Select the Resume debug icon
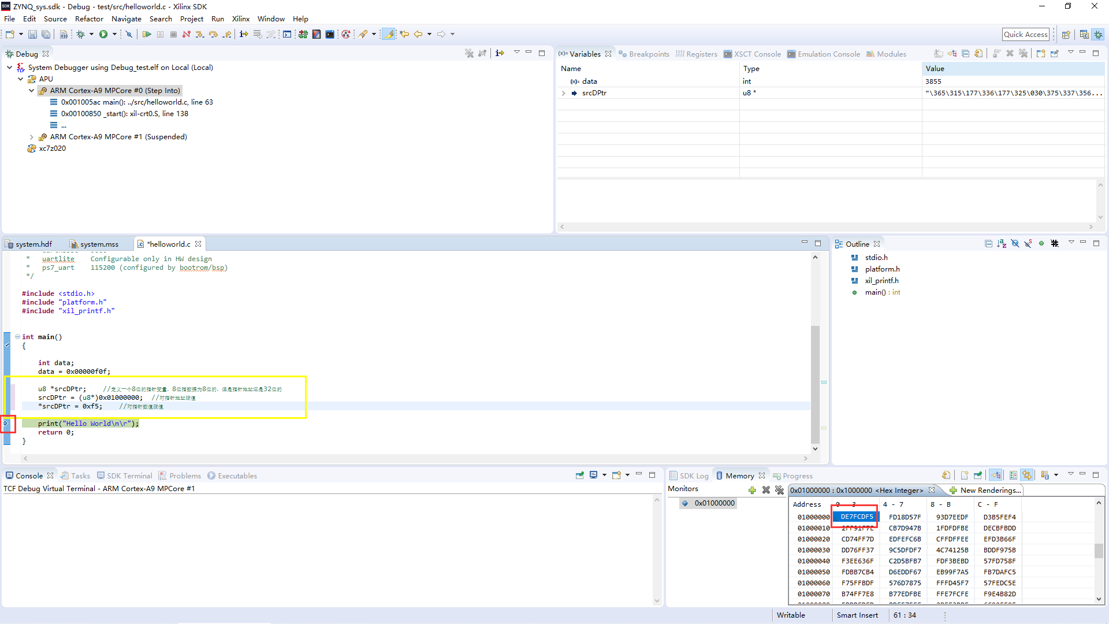Screen dimensions: 1109x624 pos(147,34)
